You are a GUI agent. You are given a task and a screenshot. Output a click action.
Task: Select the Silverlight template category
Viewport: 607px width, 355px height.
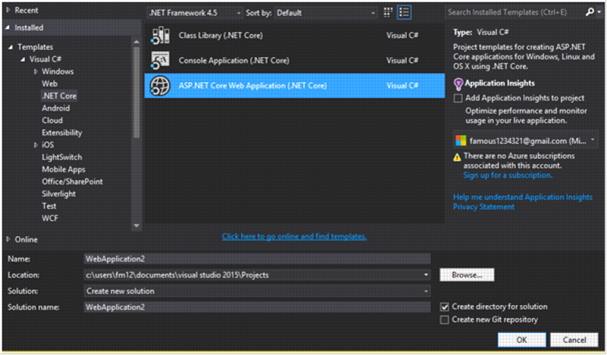[x=59, y=194]
